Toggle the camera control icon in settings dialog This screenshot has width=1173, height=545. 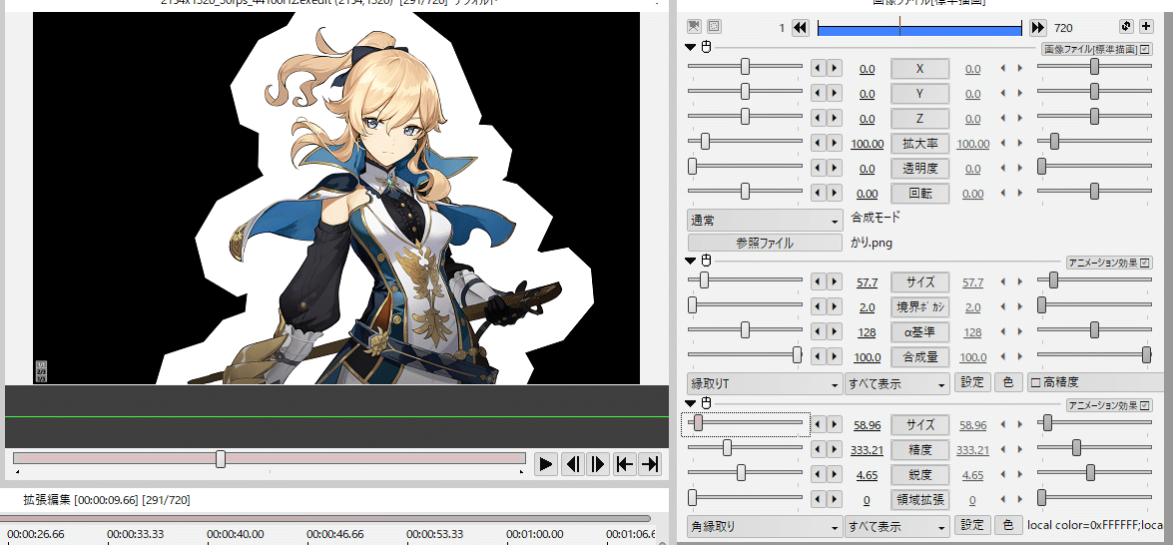(x=694, y=27)
